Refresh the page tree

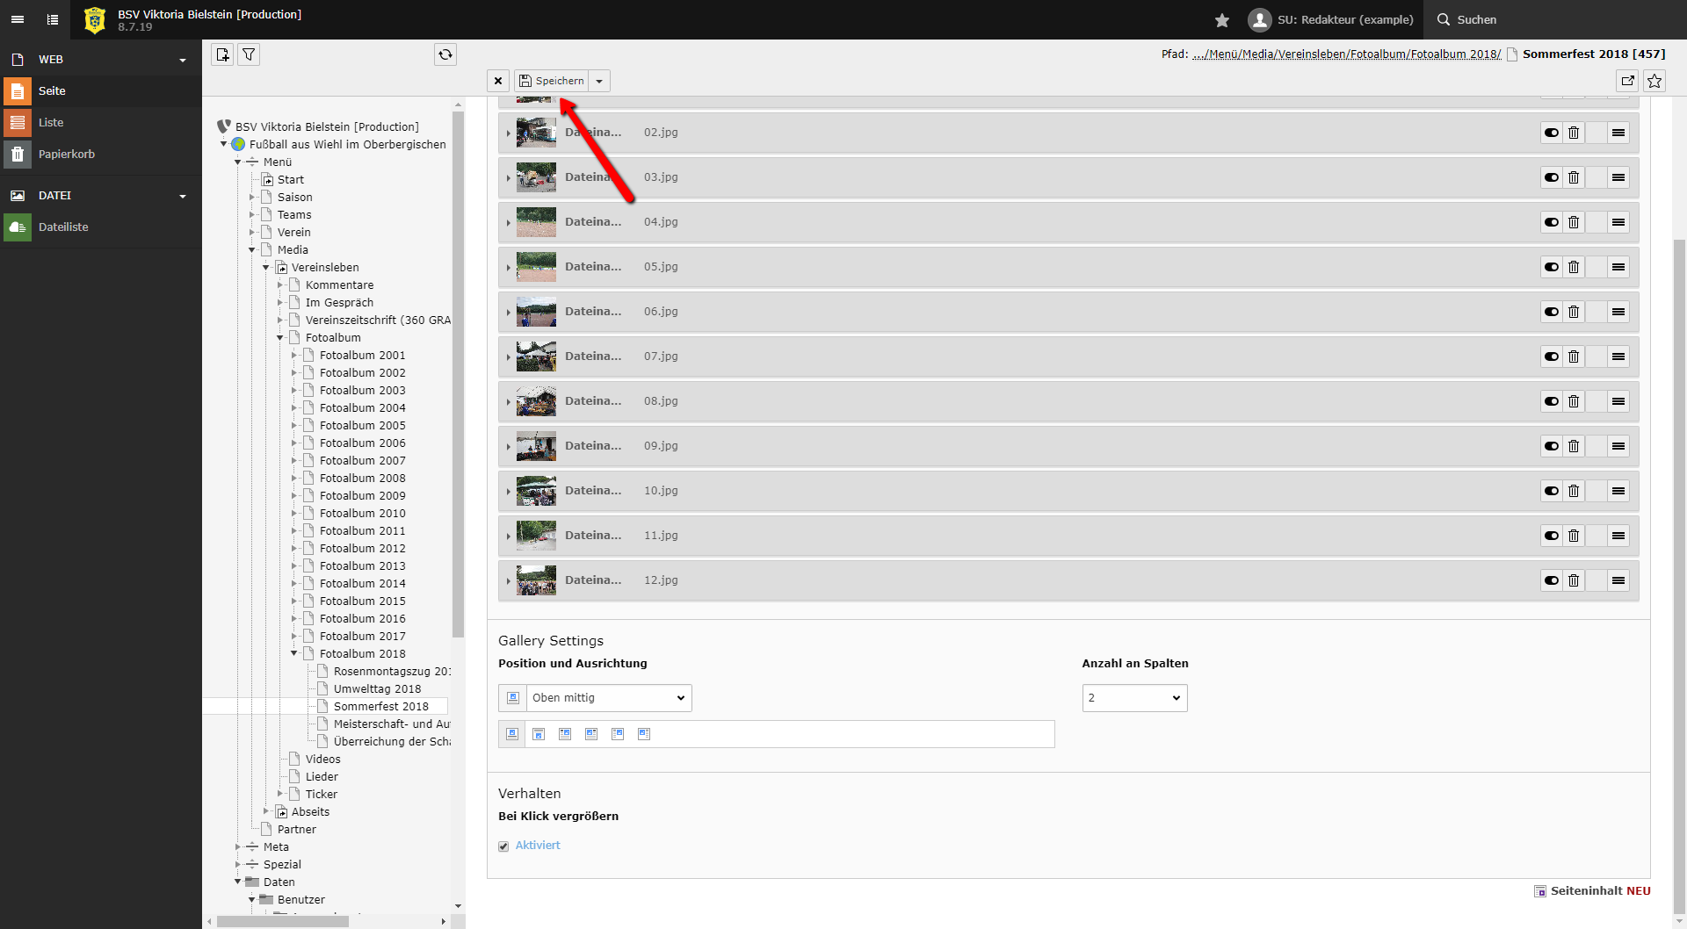(445, 54)
